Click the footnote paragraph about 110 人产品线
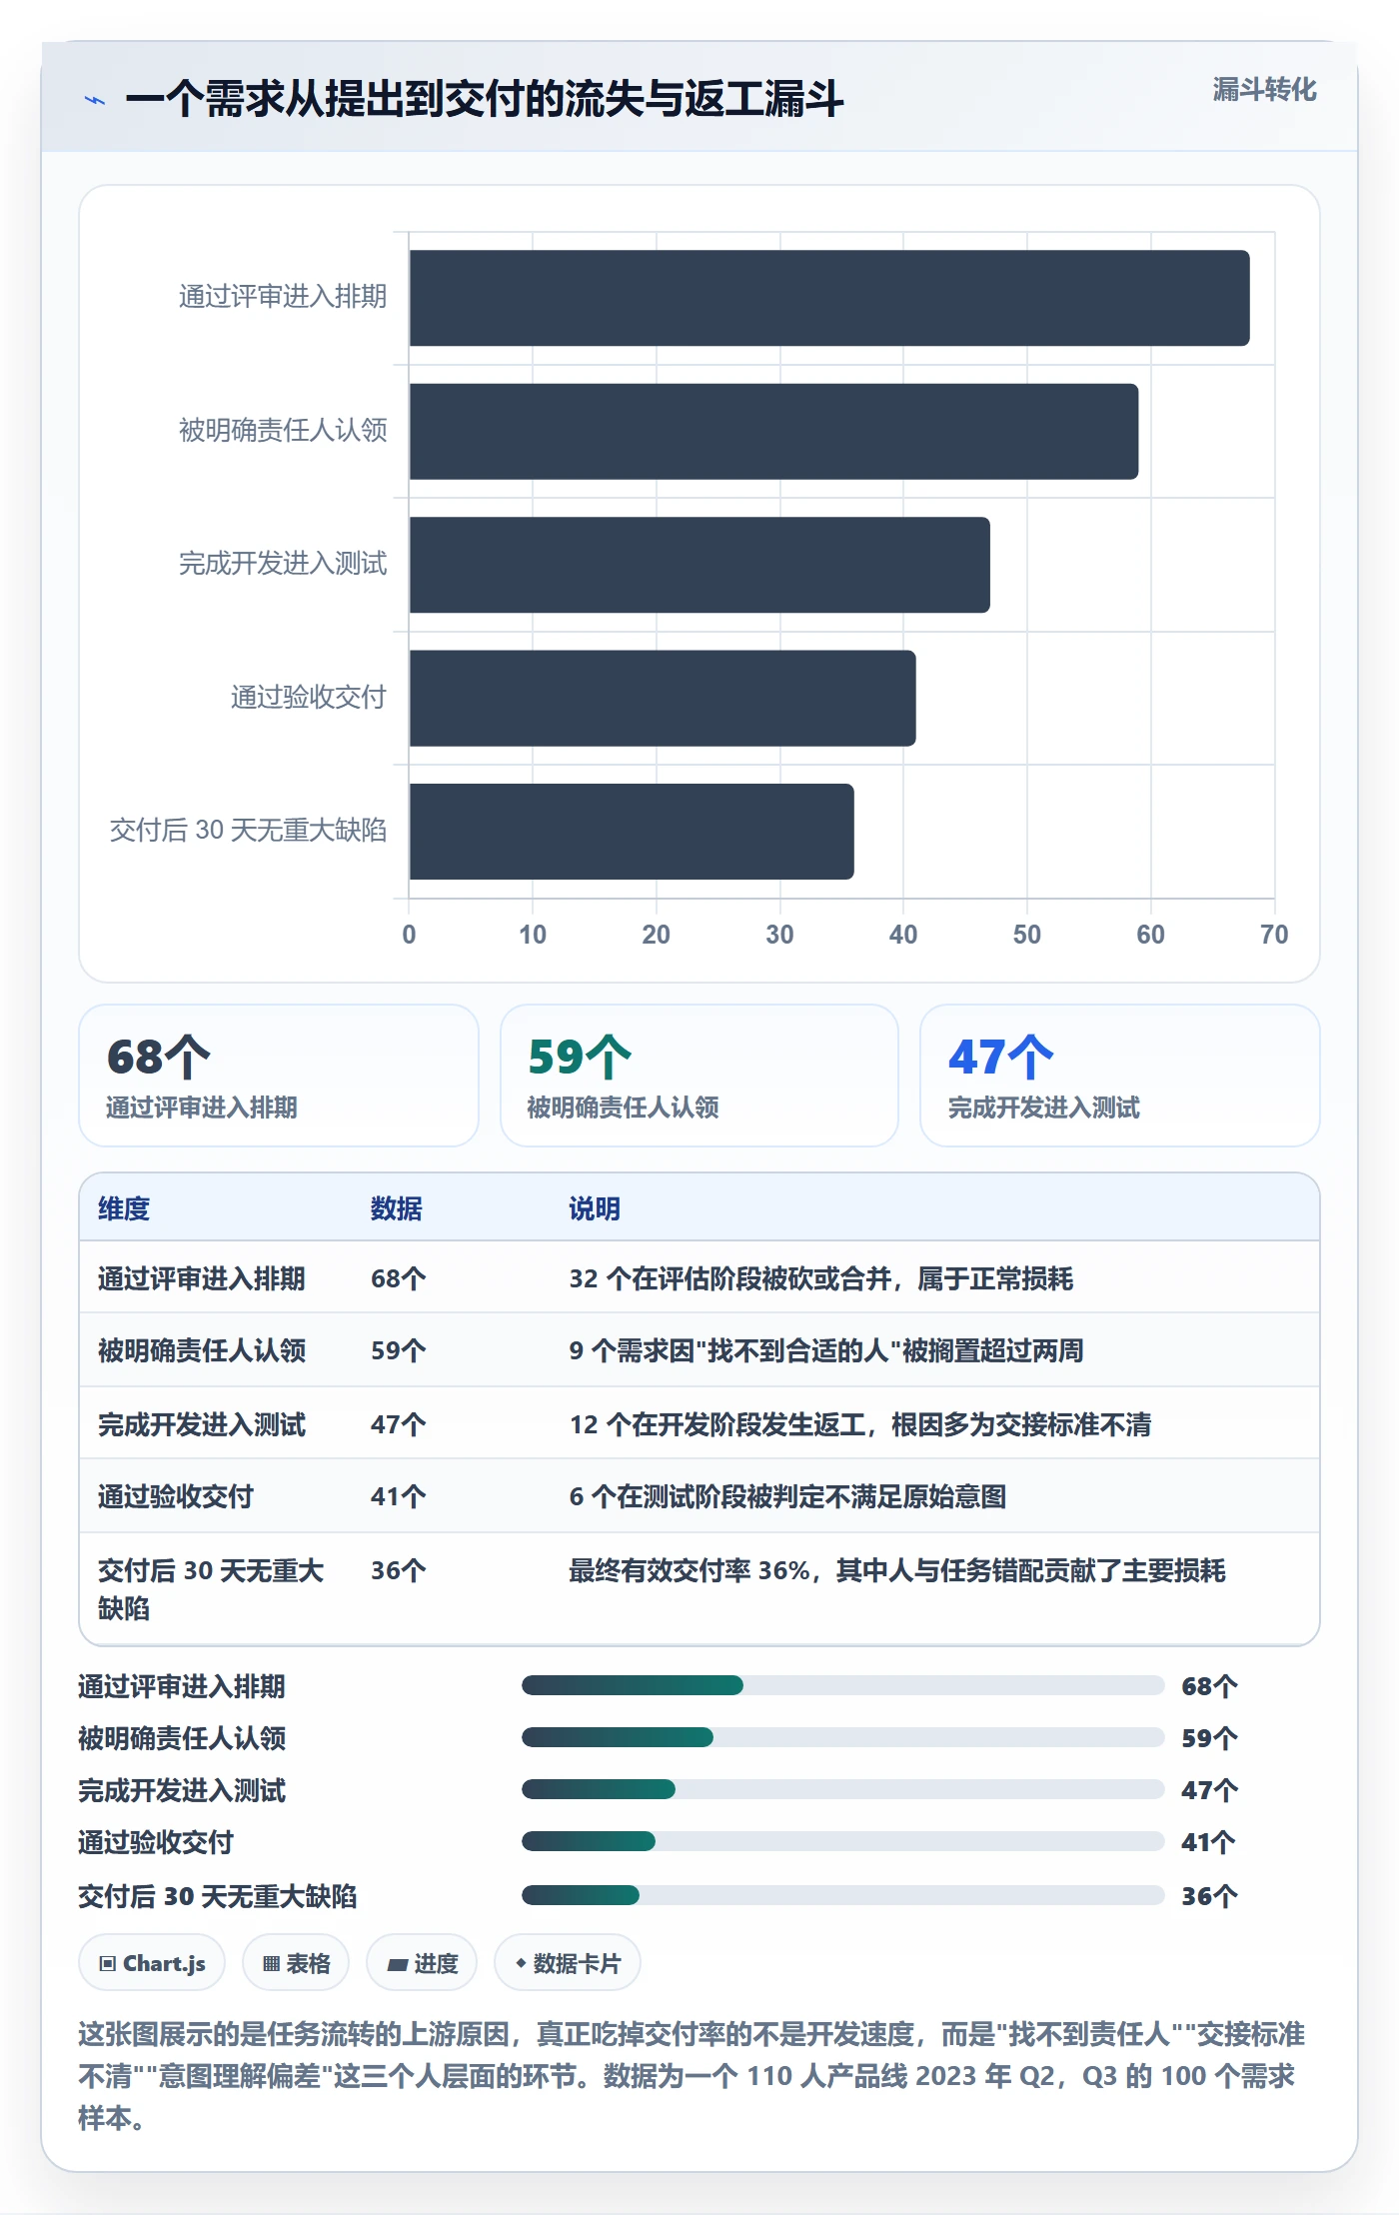1399x2215 pixels. click(692, 2076)
